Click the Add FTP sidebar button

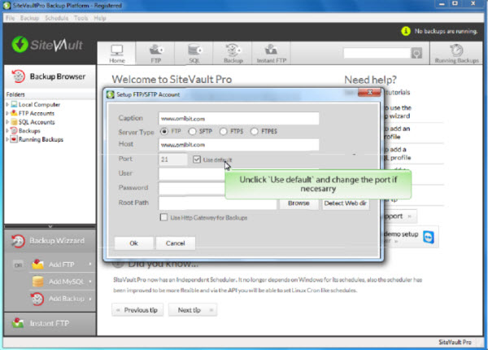point(61,265)
